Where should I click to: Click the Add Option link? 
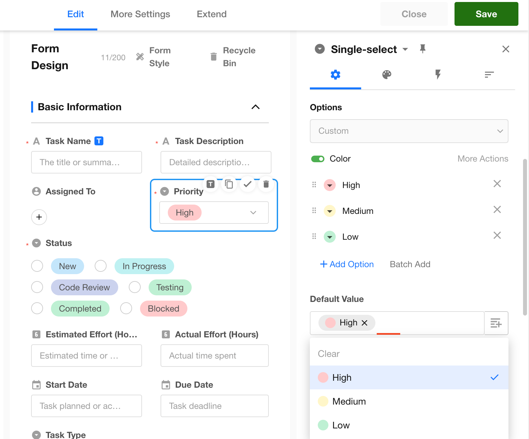pos(347,264)
